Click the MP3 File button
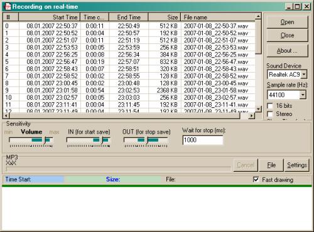Image resolution: width=314 pixels, height=232 pixels. click(x=271, y=165)
